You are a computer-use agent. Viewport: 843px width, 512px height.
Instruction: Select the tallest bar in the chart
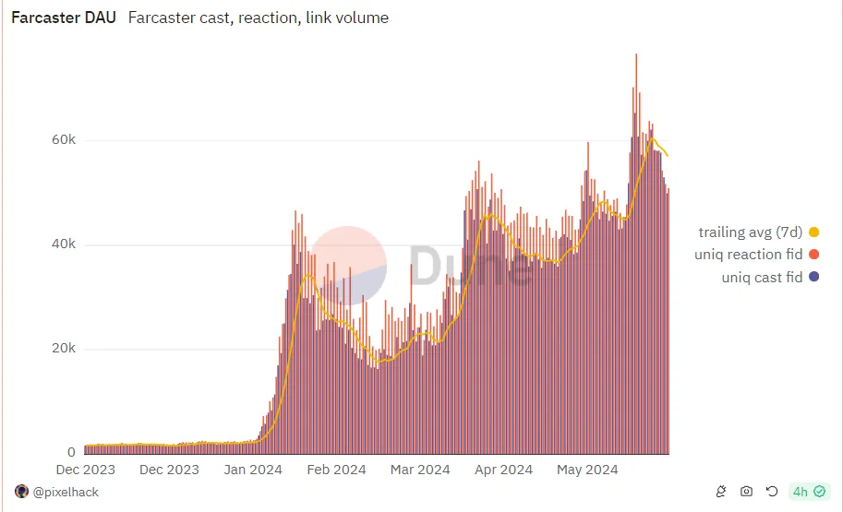(x=636, y=254)
